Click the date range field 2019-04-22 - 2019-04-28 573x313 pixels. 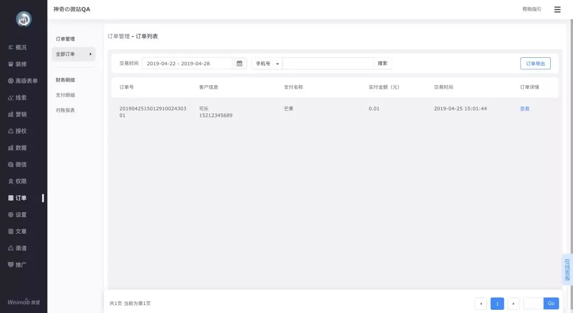(x=187, y=64)
